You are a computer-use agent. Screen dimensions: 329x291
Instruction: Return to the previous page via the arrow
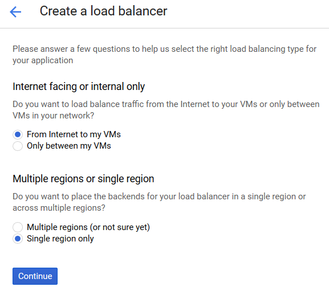tap(15, 11)
